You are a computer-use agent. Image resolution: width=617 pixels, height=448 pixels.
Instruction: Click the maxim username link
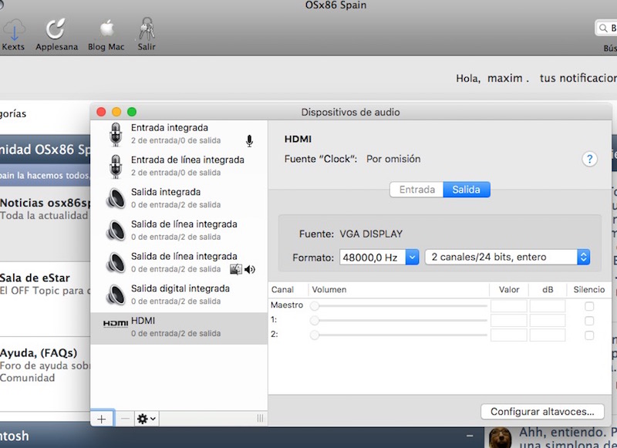point(505,79)
